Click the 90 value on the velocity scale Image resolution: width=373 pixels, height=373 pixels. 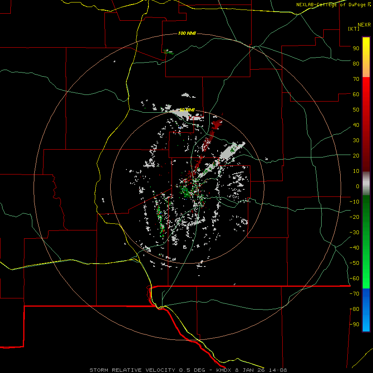[356, 48]
